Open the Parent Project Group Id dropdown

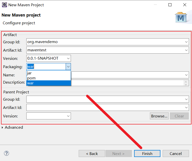click(186, 99)
